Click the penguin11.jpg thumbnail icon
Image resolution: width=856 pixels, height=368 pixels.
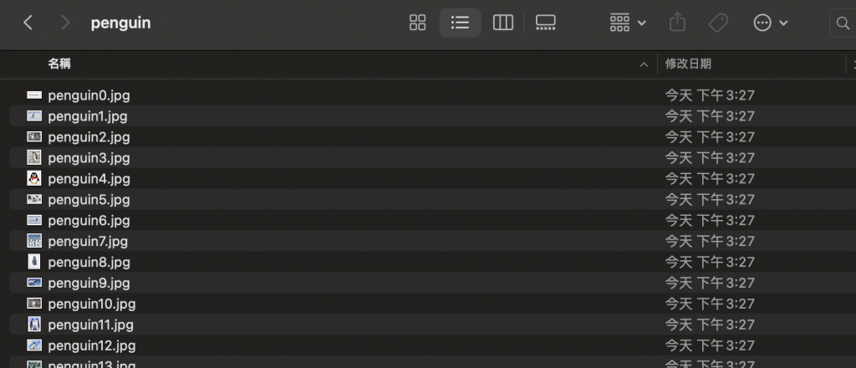click(34, 325)
